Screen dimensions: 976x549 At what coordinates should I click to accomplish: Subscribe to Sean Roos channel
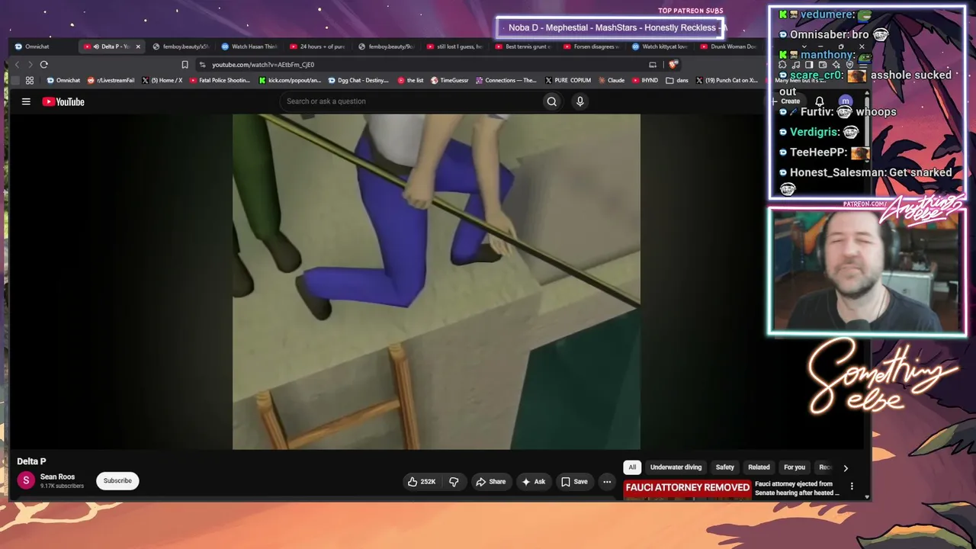tap(117, 480)
